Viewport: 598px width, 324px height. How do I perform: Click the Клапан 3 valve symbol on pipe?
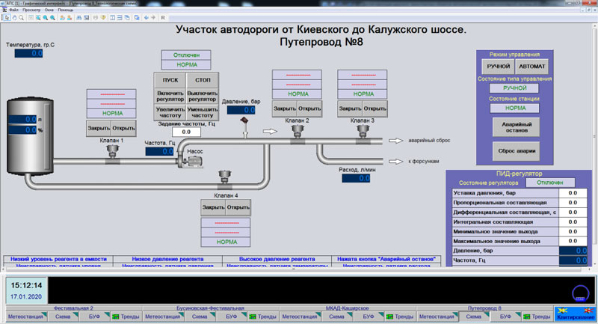363,134
